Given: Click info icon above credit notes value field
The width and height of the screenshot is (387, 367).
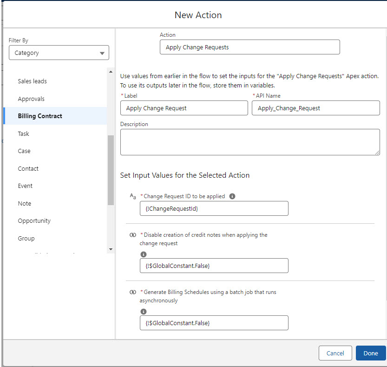Looking at the screenshot, I should [x=143, y=254].
